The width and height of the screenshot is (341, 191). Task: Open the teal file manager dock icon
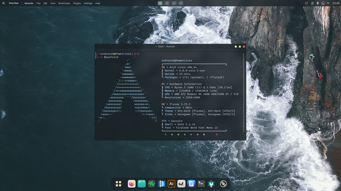click(x=142, y=184)
